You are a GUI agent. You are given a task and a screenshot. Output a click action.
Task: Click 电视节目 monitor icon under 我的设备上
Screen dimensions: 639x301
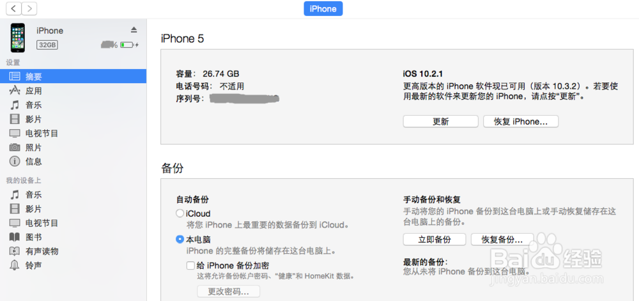pyautogui.click(x=15, y=223)
